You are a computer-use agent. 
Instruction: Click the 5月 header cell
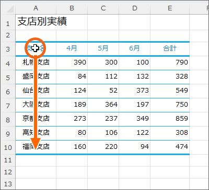[103, 49]
